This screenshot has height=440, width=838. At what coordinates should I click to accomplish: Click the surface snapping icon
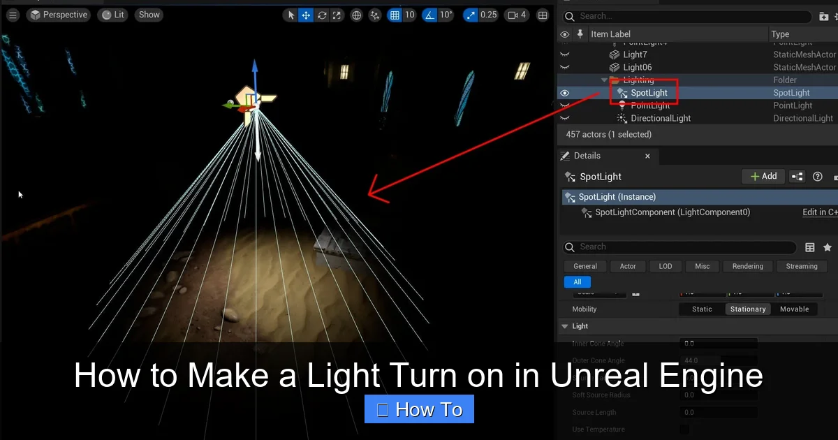pos(374,15)
